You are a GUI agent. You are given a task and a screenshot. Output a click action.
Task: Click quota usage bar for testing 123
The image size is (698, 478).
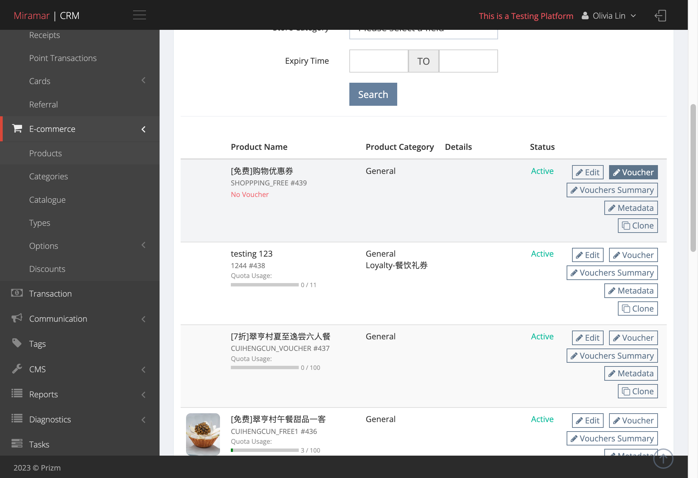click(x=265, y=285)
